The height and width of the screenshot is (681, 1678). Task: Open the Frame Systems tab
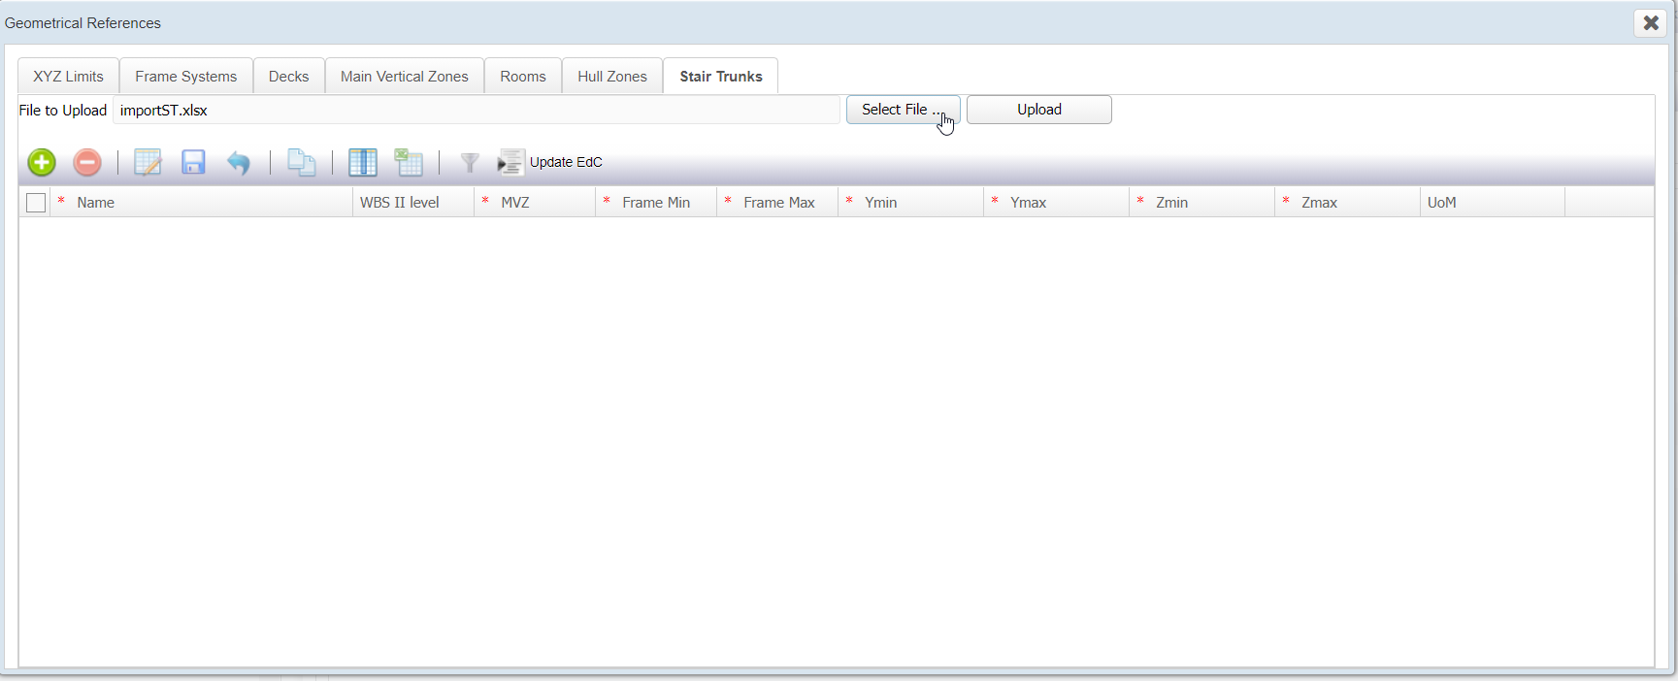(x=185, y=76)
